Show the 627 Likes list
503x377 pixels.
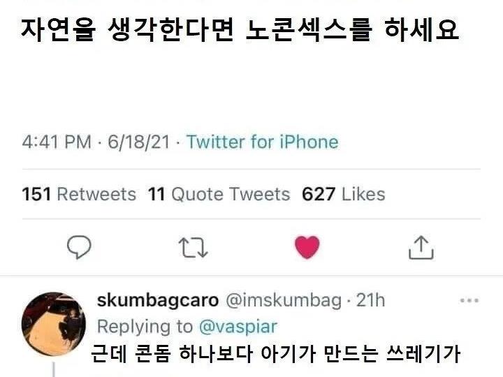coord(343,194)
